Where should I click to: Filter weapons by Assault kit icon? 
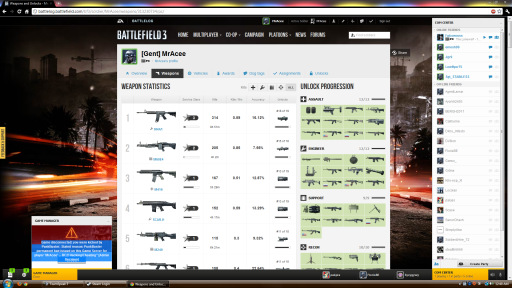pyautogui.click(x=253, y=87)
